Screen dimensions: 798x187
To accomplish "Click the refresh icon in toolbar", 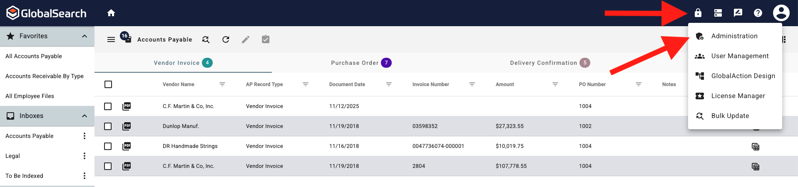I will click(226, 39).
